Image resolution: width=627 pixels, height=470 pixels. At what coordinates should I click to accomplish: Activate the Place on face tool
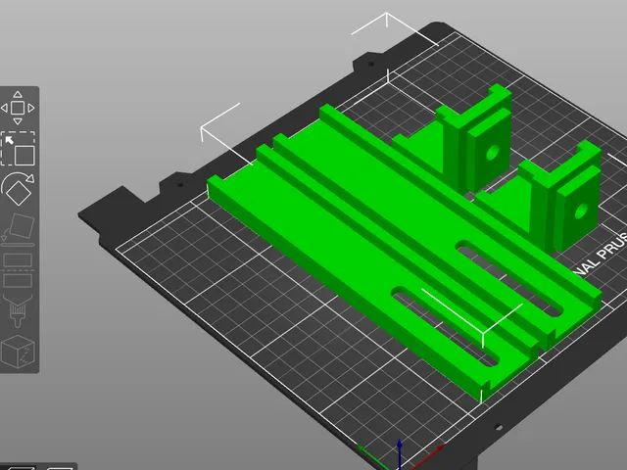coord(18,229)
